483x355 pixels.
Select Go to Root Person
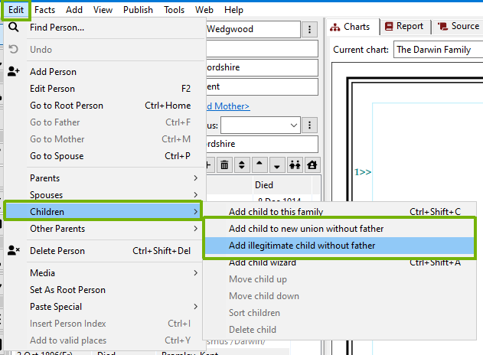click(67, 106)
